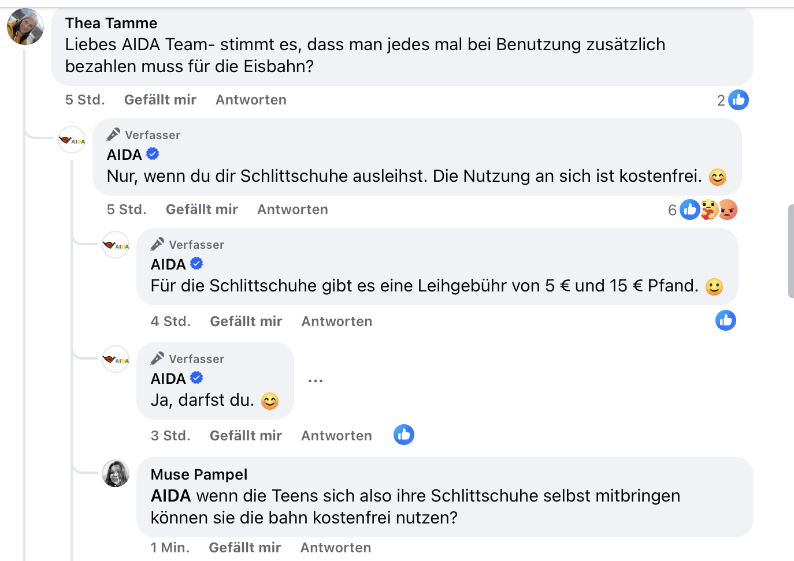Open three-dot menu next to 'Ja, darfst du'

pyautogui.click(x=316, y=381)
